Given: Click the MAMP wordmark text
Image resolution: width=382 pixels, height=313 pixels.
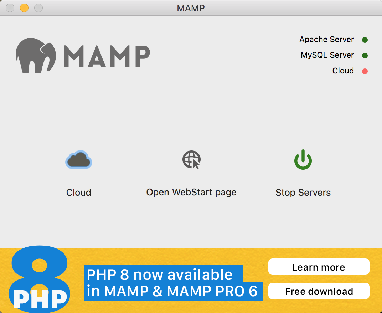Looking at the screenshot, I should (107, 56).
